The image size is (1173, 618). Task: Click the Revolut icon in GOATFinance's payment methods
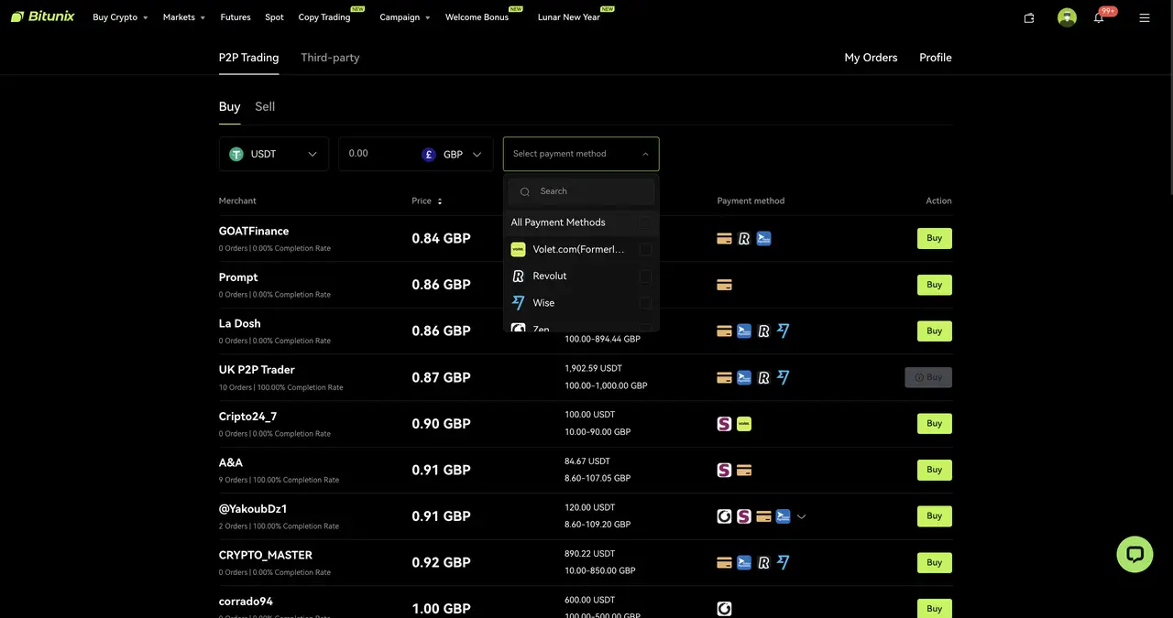coord(744,238)
